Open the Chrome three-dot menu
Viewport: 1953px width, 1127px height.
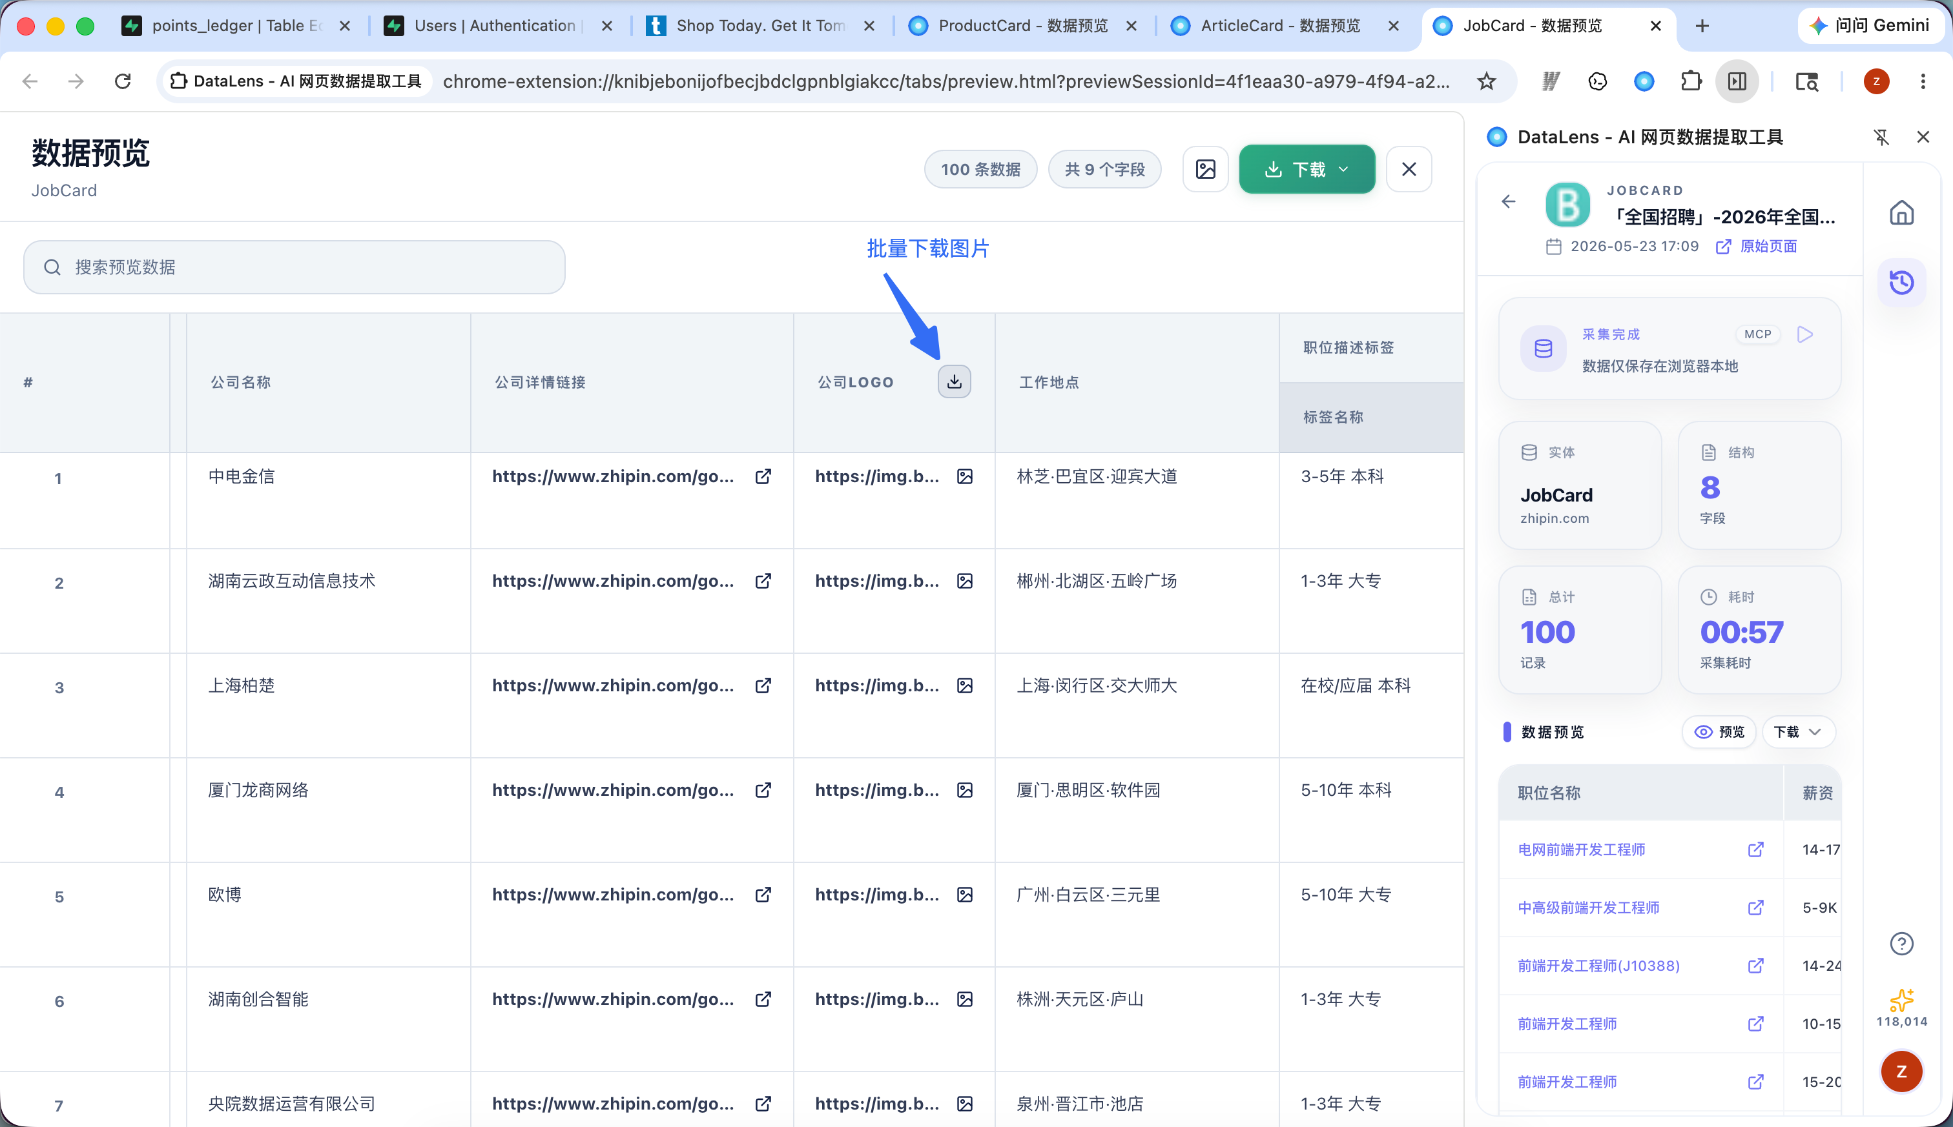1923,81
